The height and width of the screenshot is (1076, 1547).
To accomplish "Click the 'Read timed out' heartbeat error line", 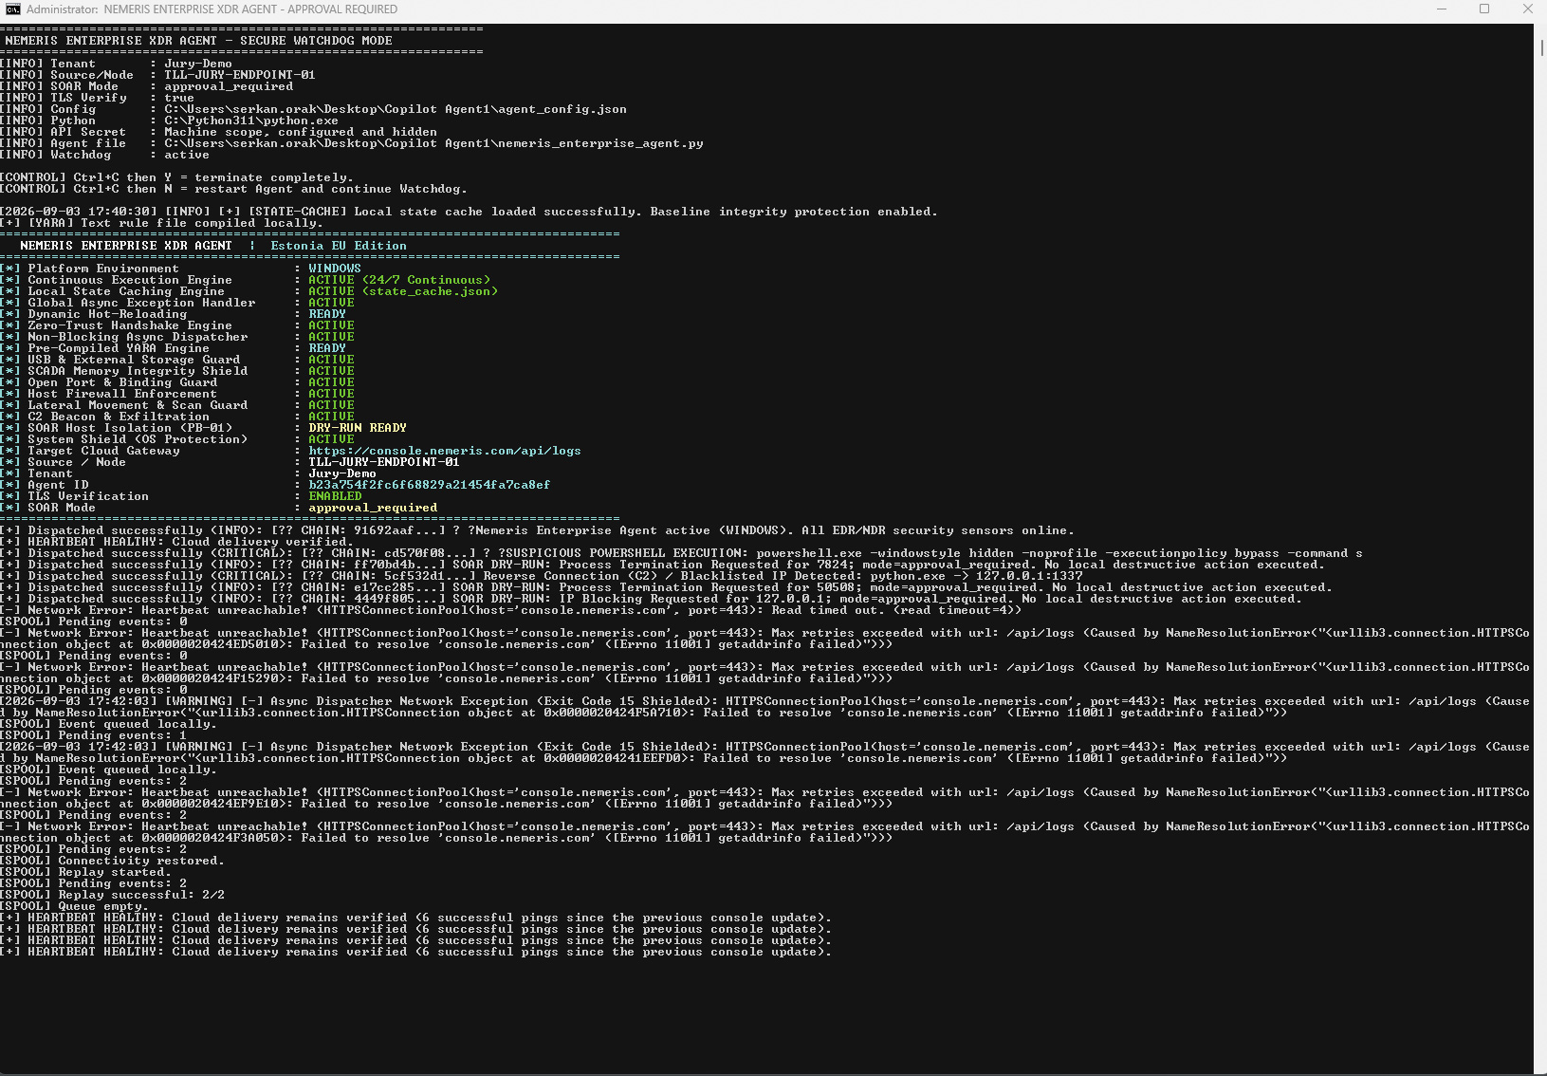I will coord(510,610).
